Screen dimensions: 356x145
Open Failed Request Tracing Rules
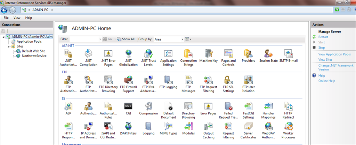point(228,110)
